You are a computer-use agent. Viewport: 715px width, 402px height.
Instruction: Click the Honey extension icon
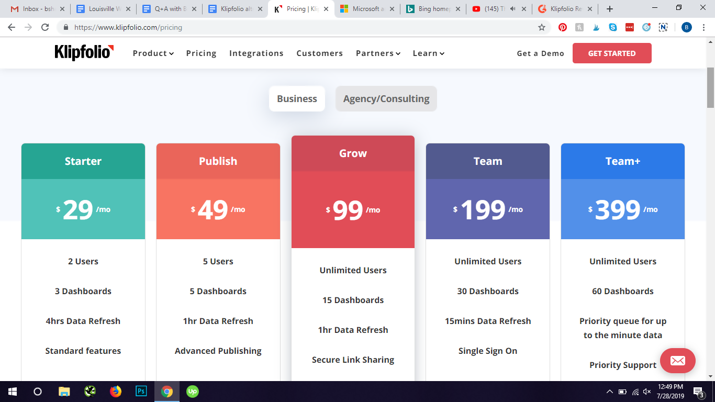click(x=579, y=27)
